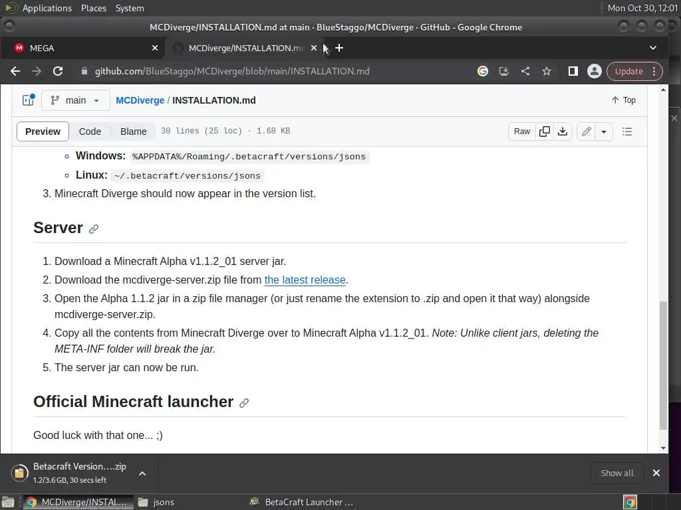Copy link anchor next to Server heading
This screenshot has width=681, height=510.
[93, 229]
